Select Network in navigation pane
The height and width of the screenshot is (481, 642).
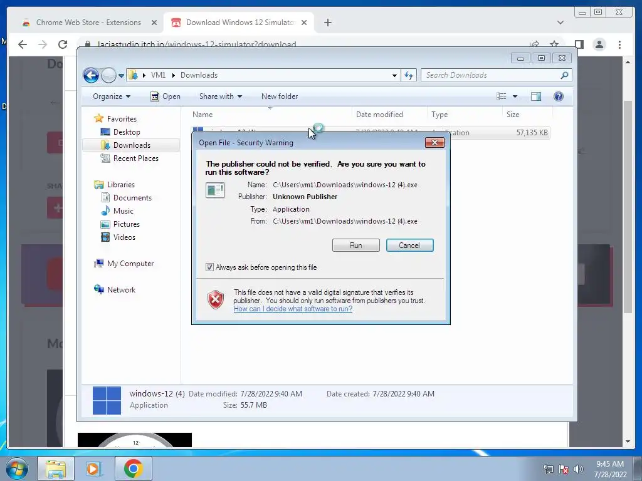point(121,290)
